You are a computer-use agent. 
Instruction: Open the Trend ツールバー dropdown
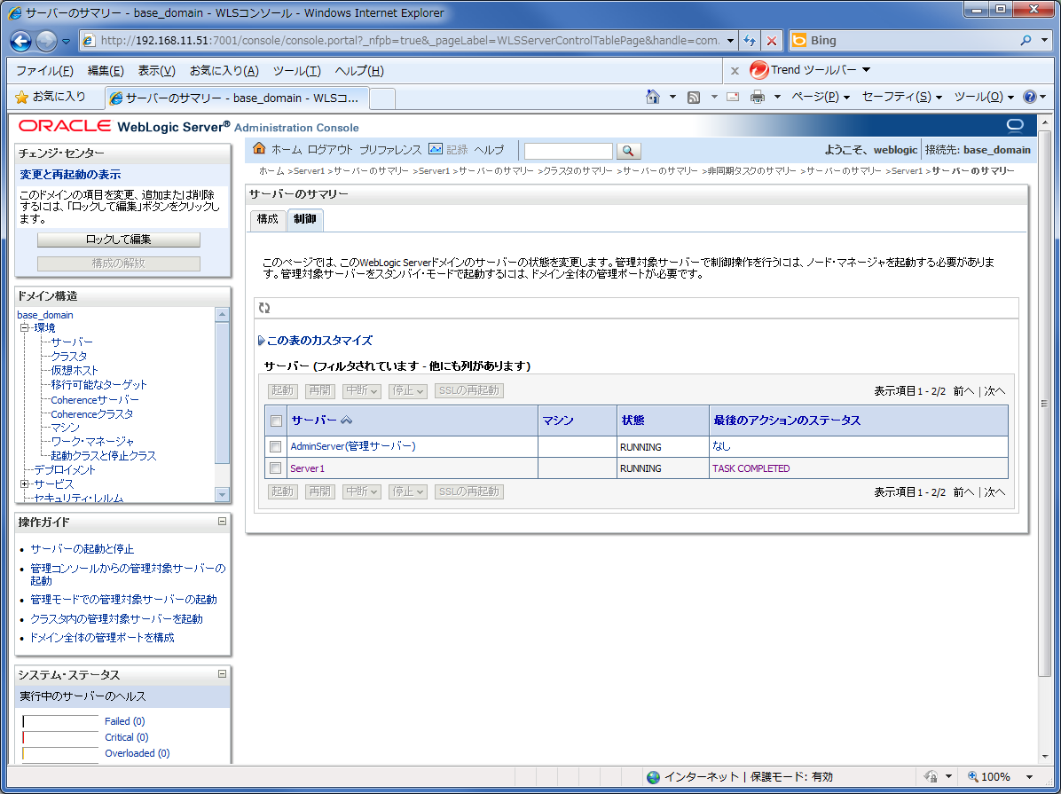click(x=866, y=70)
